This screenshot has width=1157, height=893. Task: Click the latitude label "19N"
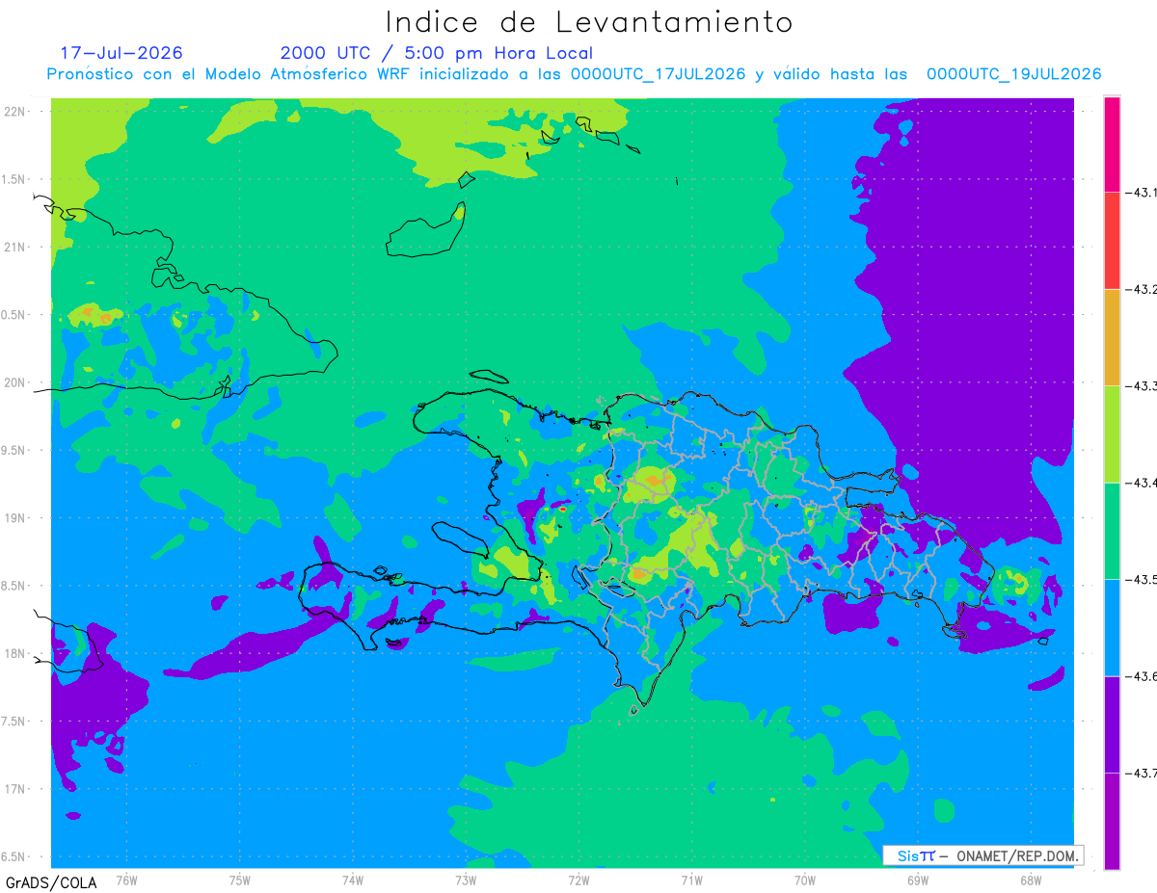14,517
